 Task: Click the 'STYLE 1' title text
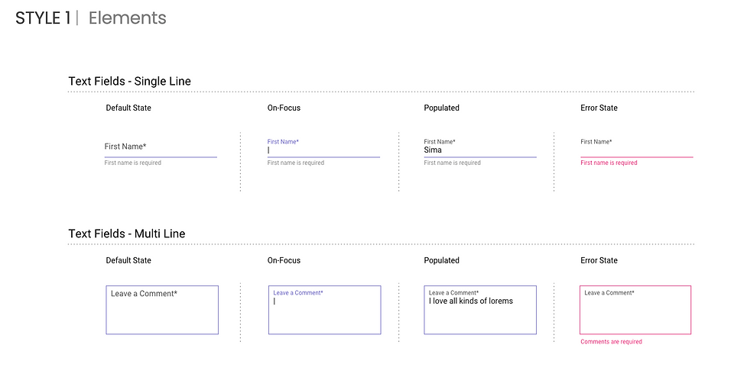[x=43, y=18]
